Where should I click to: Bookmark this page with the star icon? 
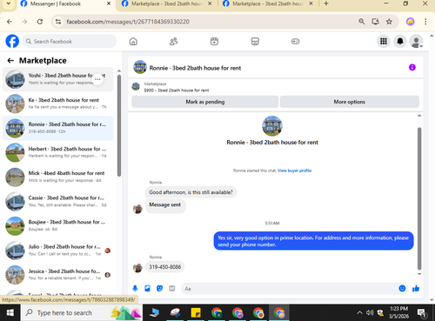tap(389, 22)
